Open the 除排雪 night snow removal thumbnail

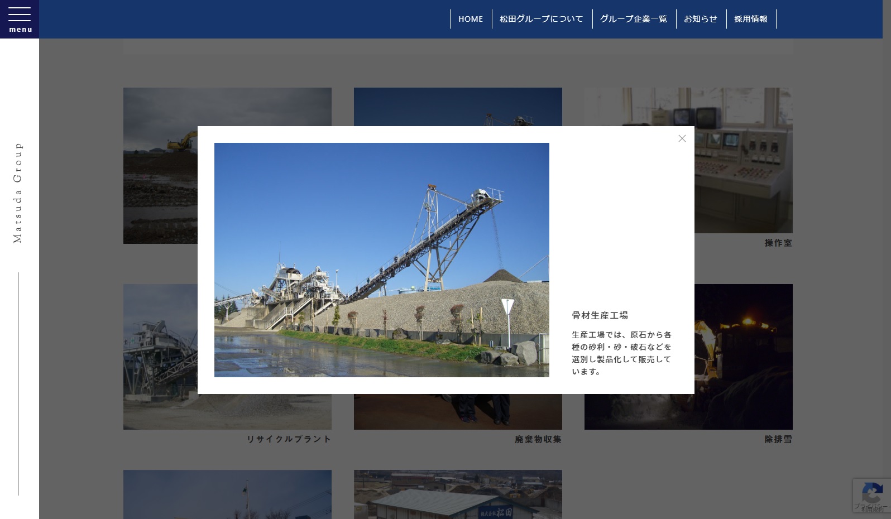click(744, 357)
